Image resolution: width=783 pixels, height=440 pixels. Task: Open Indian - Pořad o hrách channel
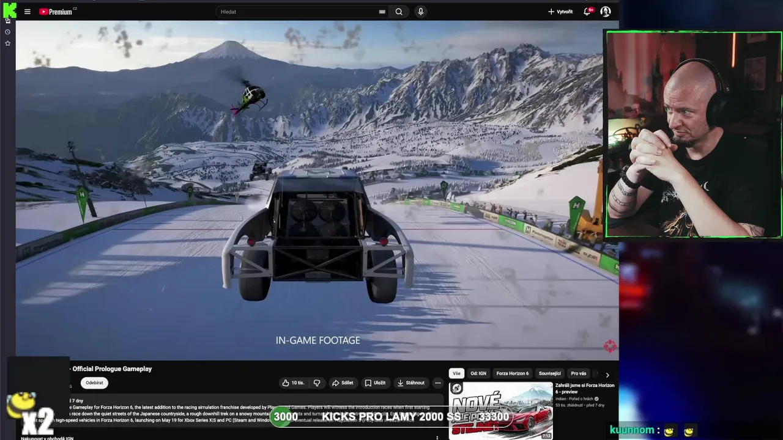click(x=574, y=398)
